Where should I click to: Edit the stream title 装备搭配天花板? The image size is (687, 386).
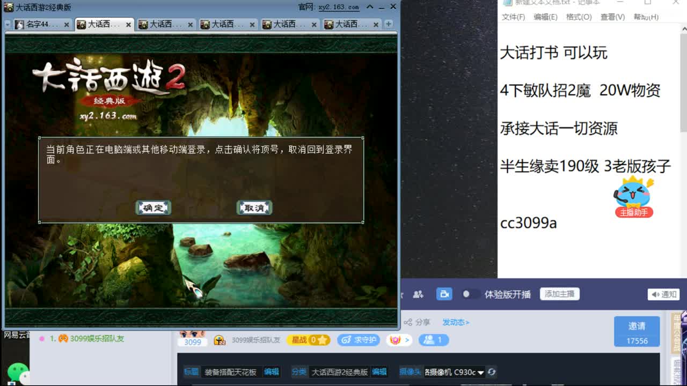point(272,372)
